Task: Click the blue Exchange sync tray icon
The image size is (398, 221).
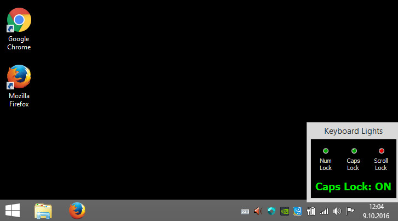Action: click(298, 211)
